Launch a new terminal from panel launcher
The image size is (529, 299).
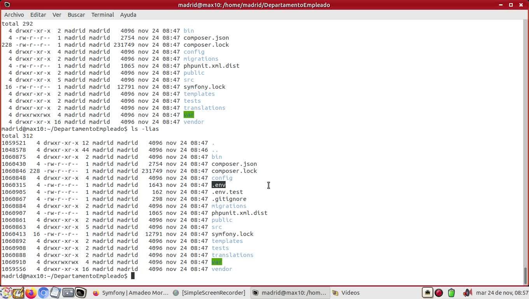[x=81, y=293]
